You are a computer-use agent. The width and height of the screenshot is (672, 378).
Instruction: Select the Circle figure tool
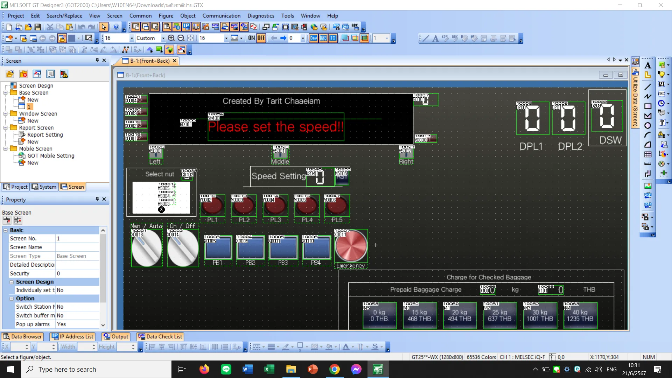coord(648,126)
